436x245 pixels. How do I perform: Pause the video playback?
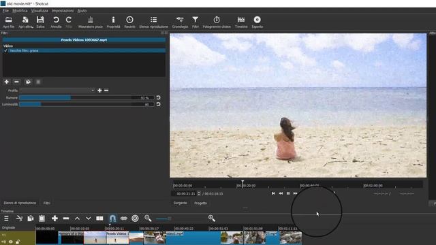288,193
